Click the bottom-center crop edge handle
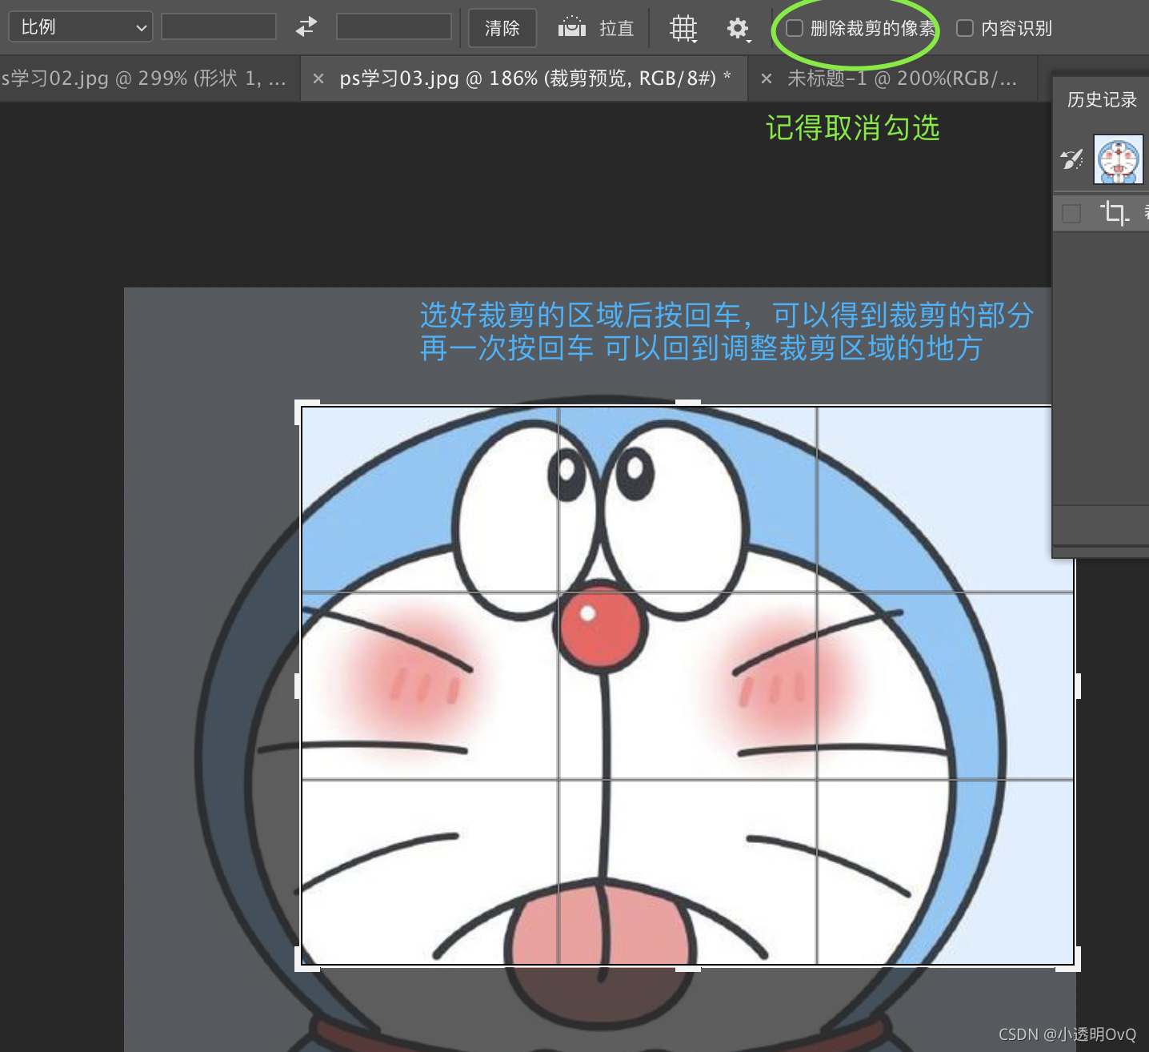Viewport: 1149px width, 1052px height. tap(688, 968)
